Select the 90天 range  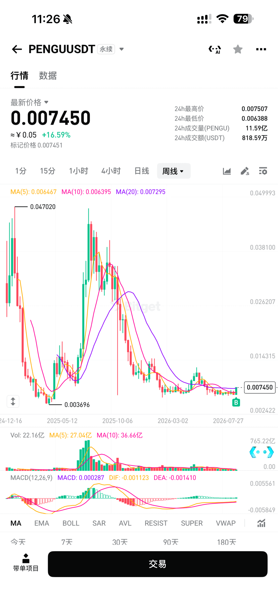(171, 542)
